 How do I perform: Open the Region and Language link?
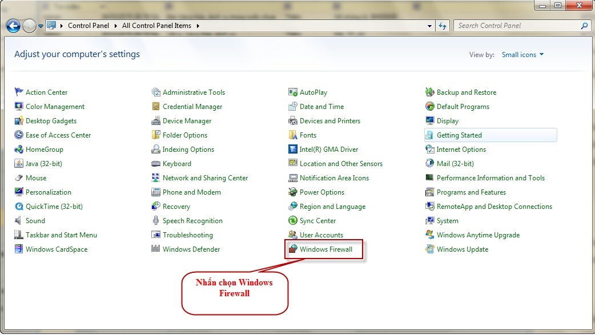333,207
